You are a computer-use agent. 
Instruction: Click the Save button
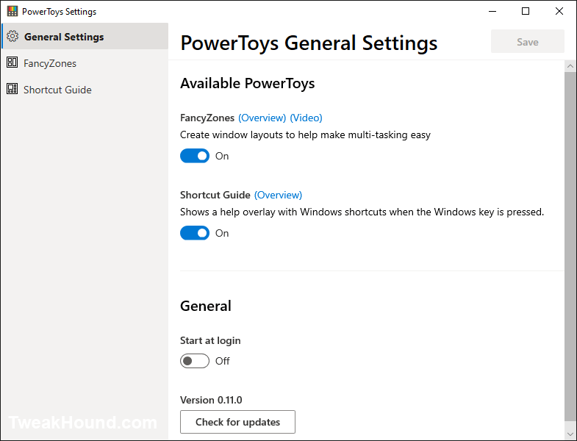(x=527, y=42)
